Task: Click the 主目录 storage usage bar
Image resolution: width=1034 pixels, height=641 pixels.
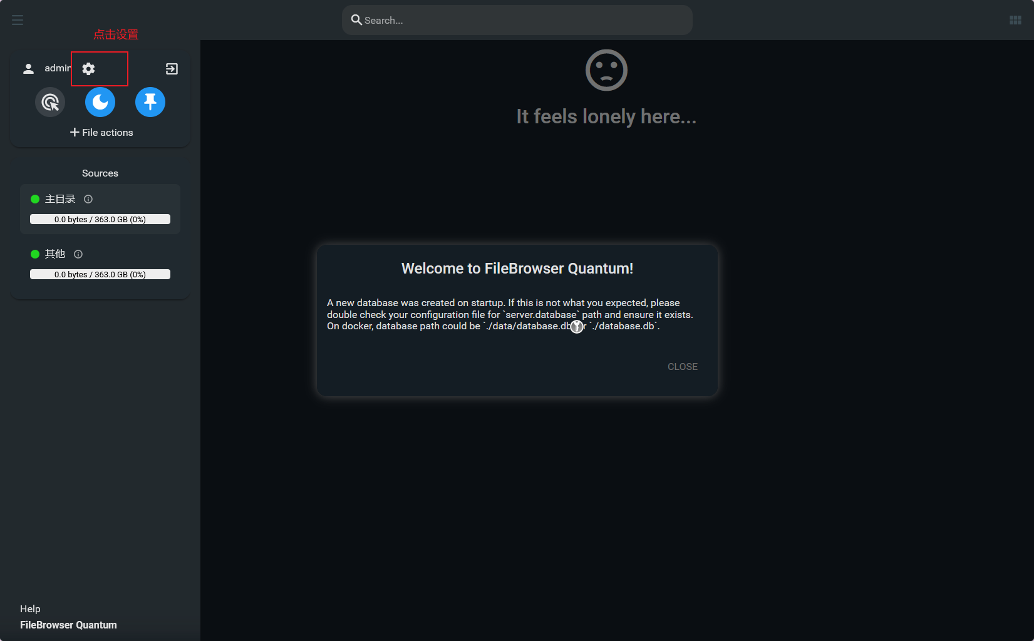Action: [100, 220]
